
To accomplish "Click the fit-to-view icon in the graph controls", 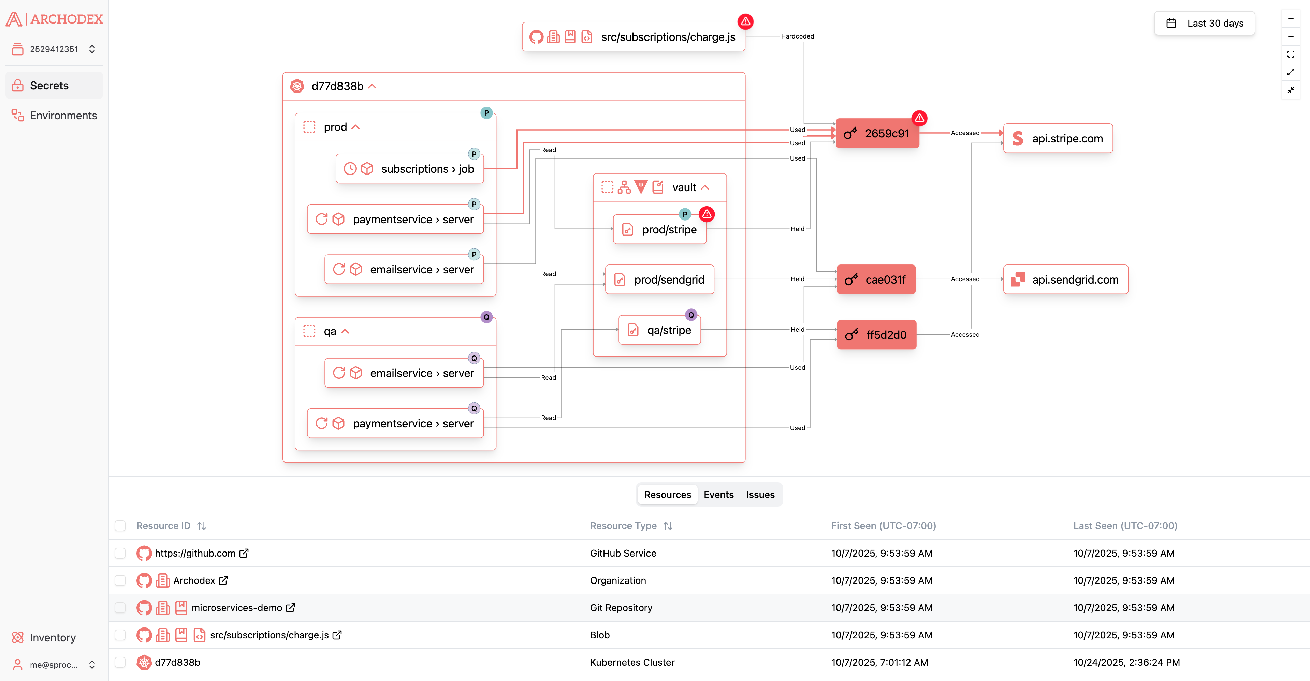I will pyautogui.click(x=1291, y=55).
